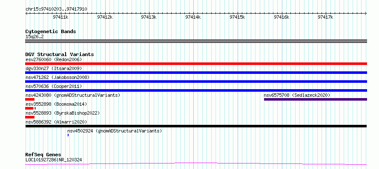Click the esv3552898 (Boomsma2014) red bar
This screenshot has height=169, width=379.
[x=31, y=108]
